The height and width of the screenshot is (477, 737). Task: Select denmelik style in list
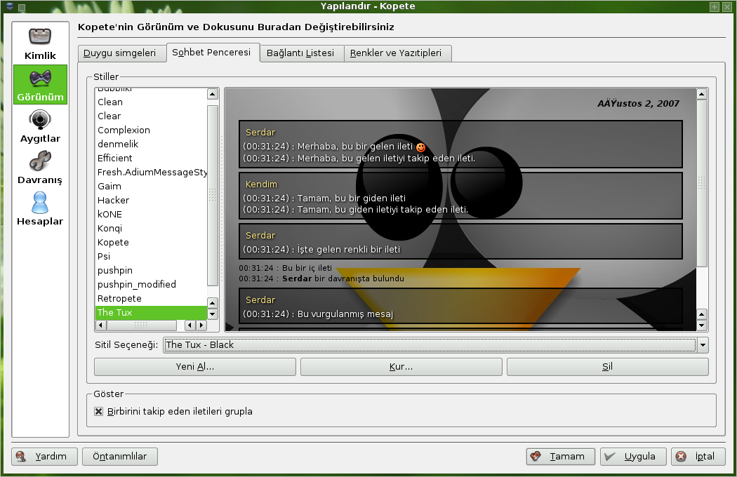point(151,145)
